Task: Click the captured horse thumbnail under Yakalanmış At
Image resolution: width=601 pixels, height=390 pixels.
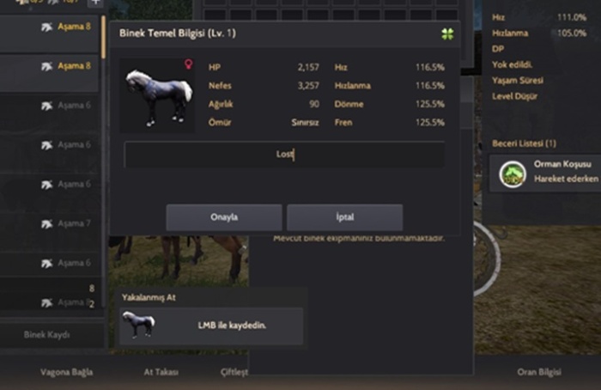Action: [138, 325]
